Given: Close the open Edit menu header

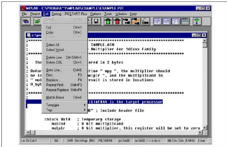Looking at the screenshot, I should pyautogui.click(x=46, y=14).
